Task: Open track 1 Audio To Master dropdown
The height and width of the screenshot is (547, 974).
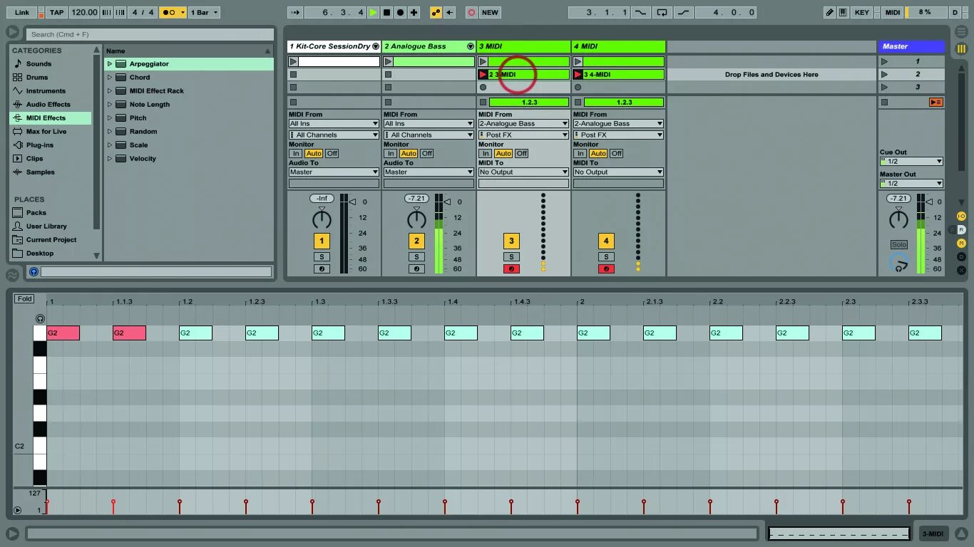Action: [x=334, y=172]
